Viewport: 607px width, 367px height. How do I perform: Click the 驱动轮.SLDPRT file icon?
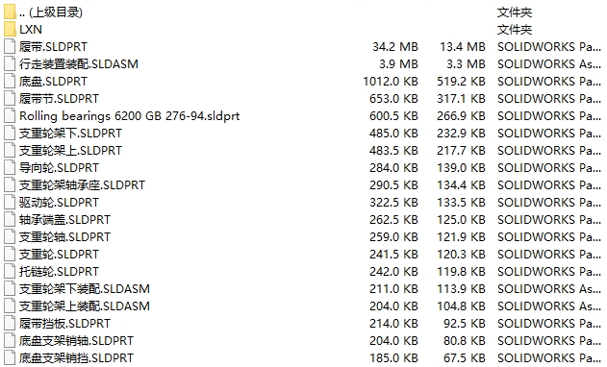10,203
